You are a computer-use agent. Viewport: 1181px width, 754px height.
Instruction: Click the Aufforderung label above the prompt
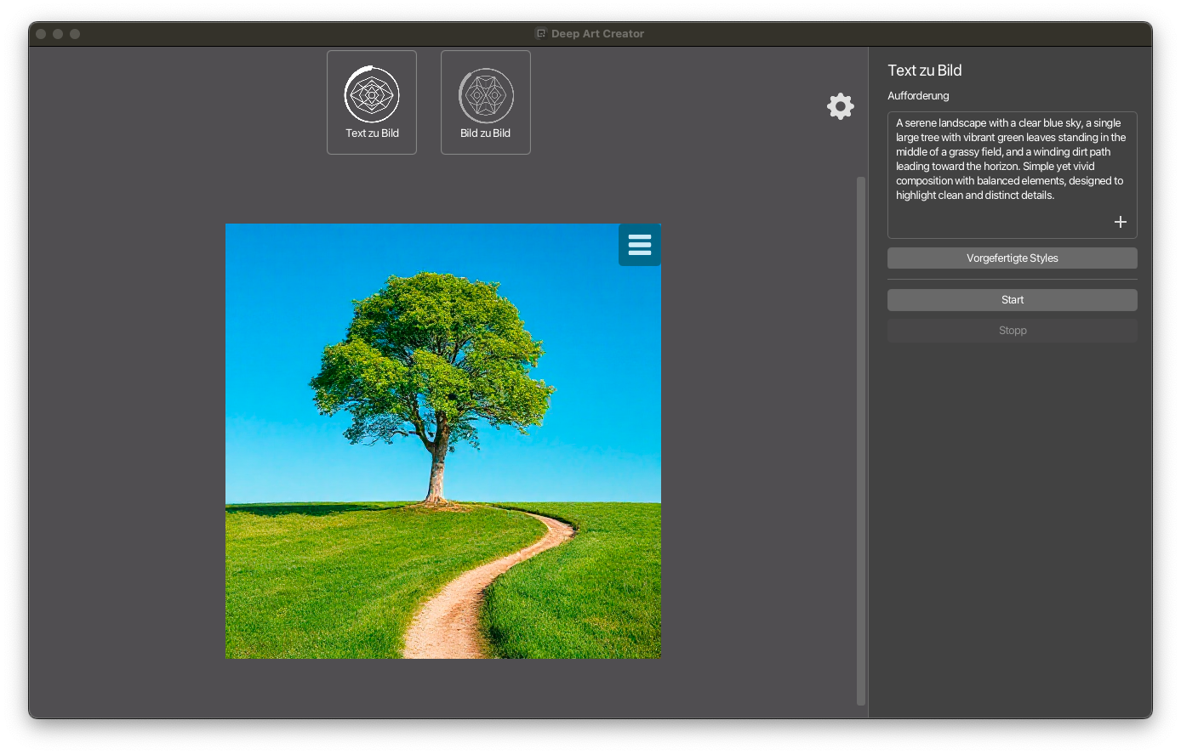(x=918, y=96)
